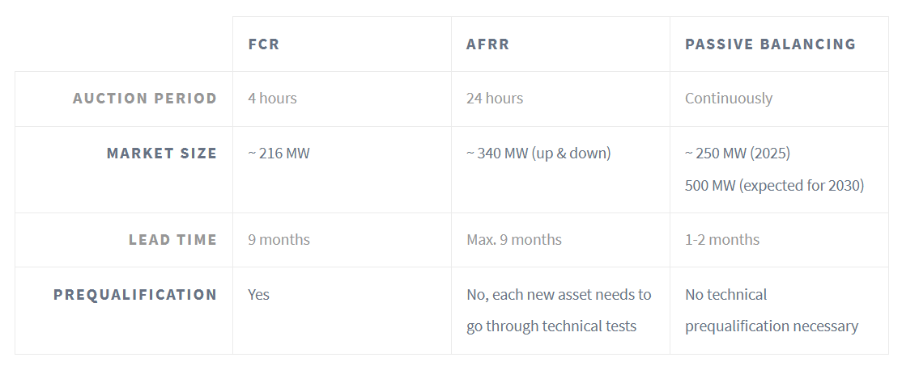Click the FCR column header

click(x=264, y=44)
